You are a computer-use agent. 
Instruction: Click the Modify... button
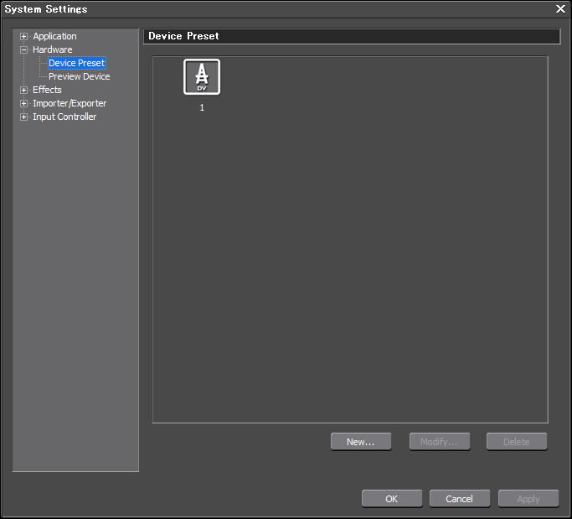coord(439,442)
